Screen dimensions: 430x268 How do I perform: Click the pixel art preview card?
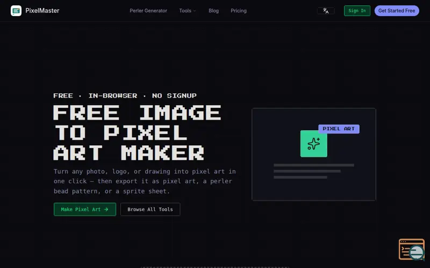pyautogui.click(x=314, y=154)
